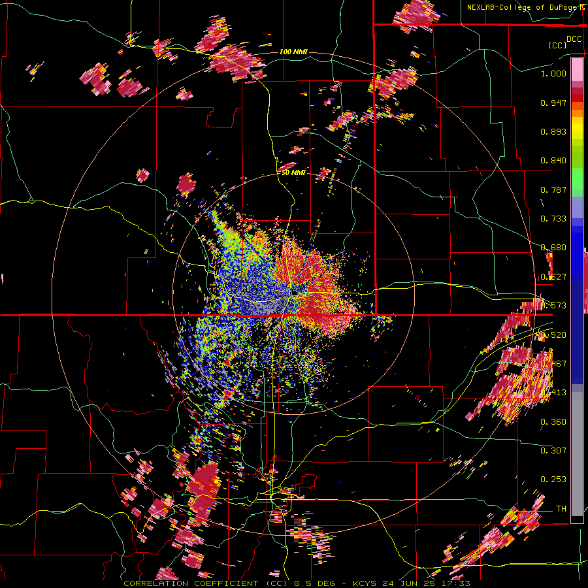The width and height of the screenshot is (588, 588).
Task: Click the radar site dot at ring center
Action: coord(295,293)
